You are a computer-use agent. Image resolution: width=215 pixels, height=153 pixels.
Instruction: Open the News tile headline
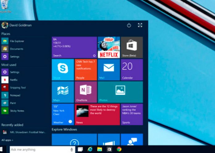point(97,114)
